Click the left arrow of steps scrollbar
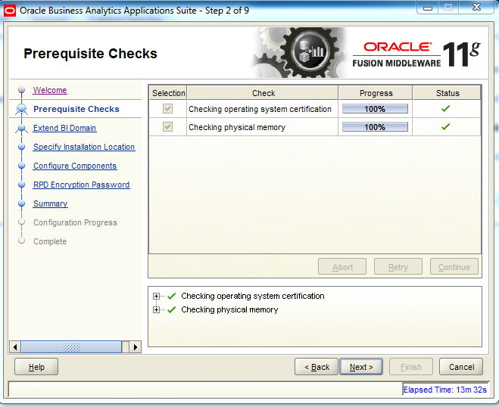 pos(15,347)
